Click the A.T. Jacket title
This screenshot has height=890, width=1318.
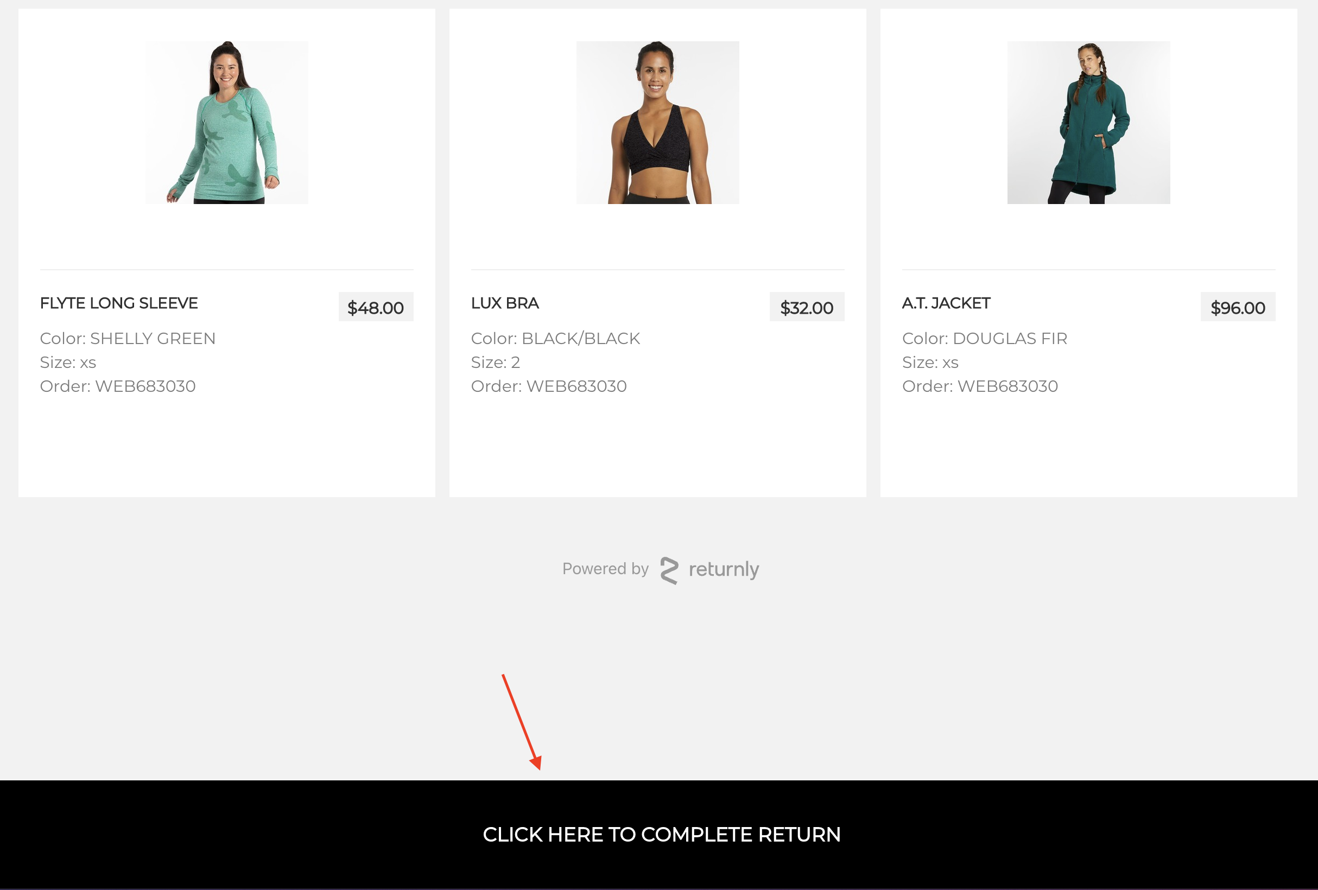tap(946, 303)
